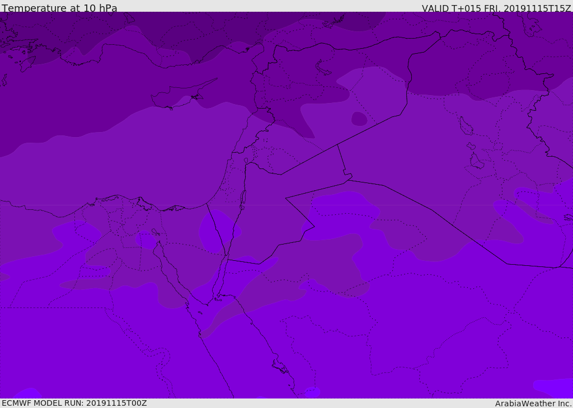Click the ECMWF MODEL RUN timestamp text
This screenshot has width=573, height=408.
point(74,403)
